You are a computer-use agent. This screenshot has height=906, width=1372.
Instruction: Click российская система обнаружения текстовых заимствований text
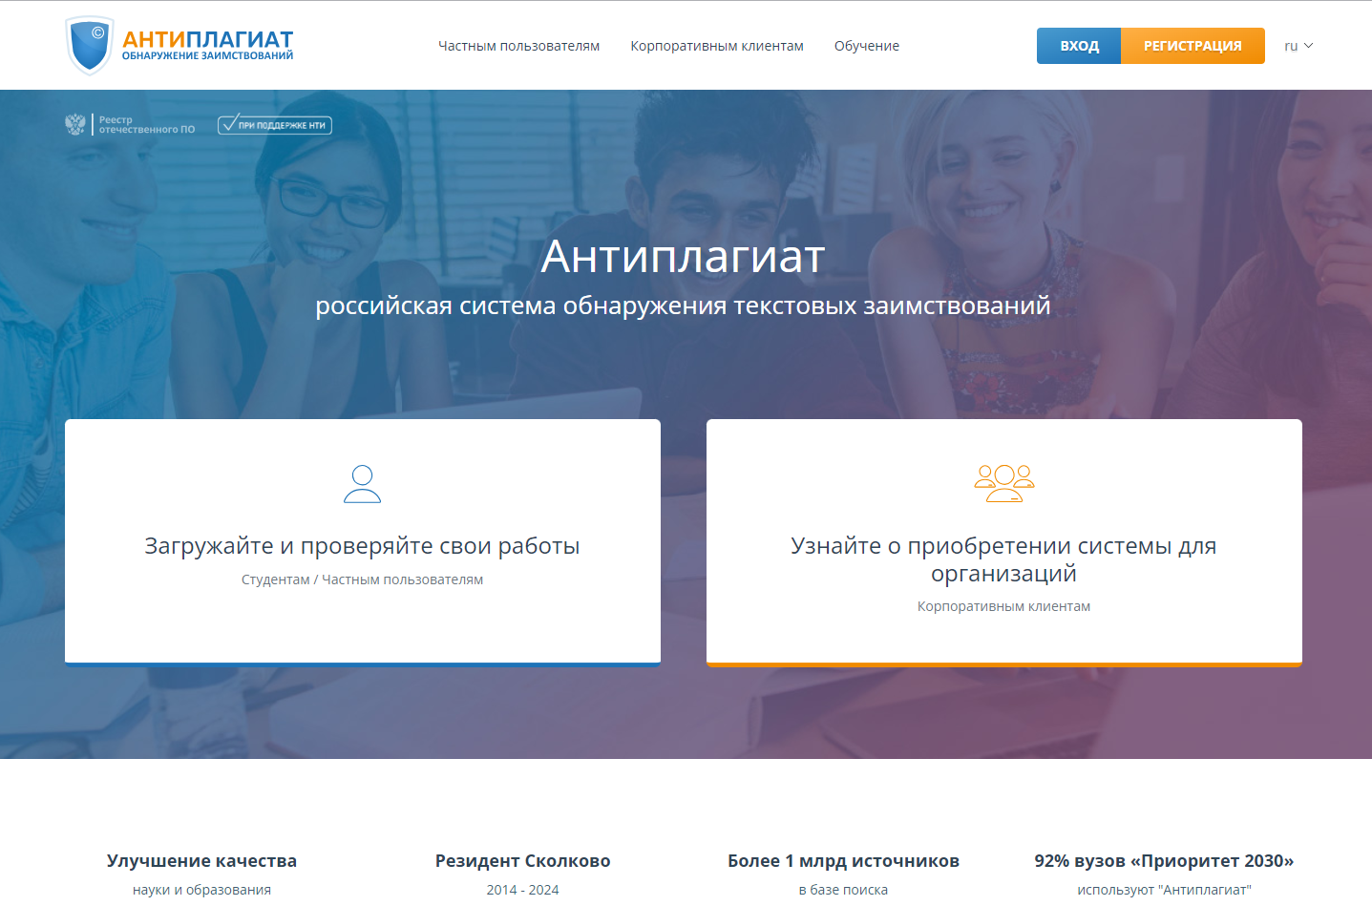pos(684,306)
